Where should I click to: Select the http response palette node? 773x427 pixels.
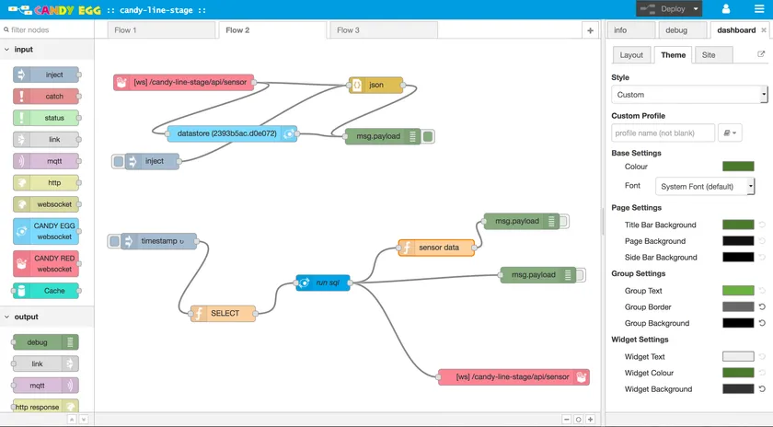(x=46, y=406)
